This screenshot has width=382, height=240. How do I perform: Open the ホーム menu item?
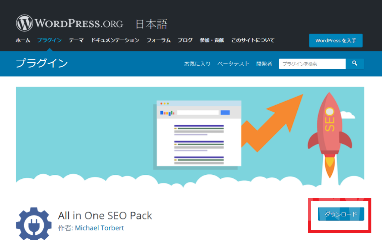pyautogui.click(x=23, y=40)
